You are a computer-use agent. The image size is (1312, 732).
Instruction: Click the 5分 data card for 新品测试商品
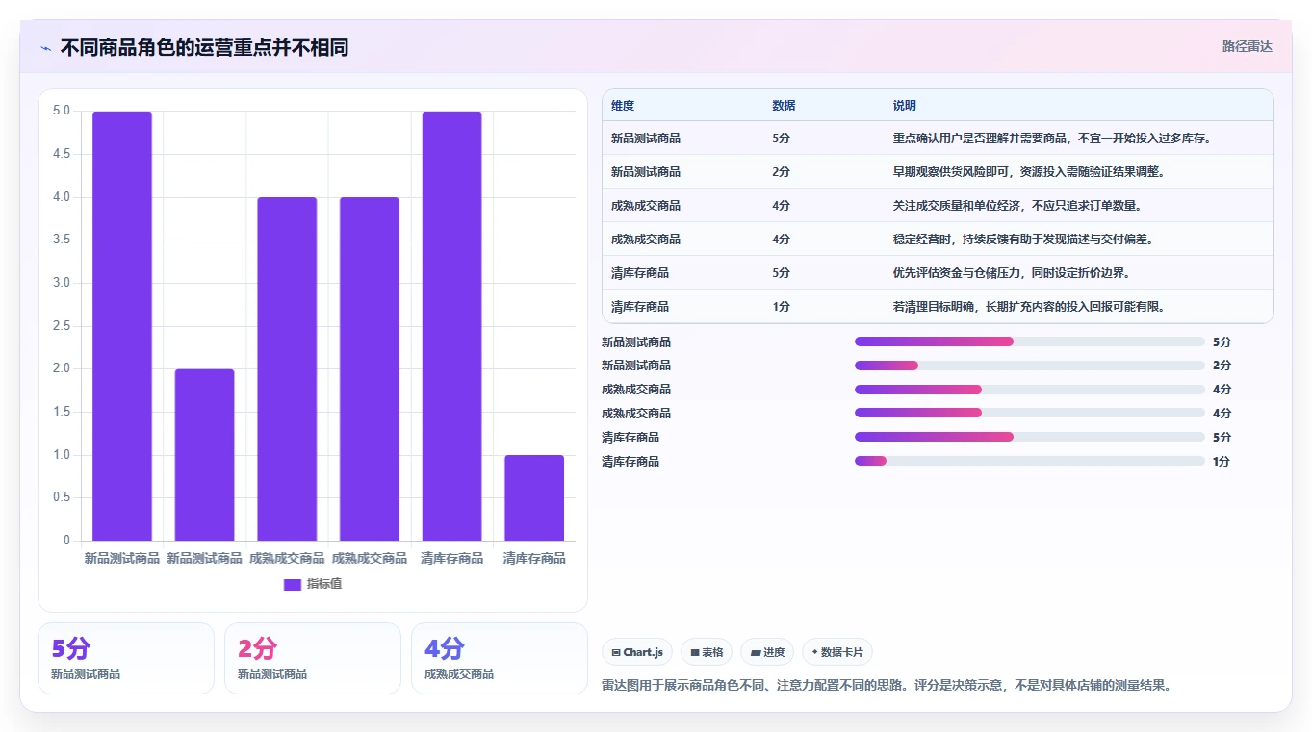coord(126,658)
